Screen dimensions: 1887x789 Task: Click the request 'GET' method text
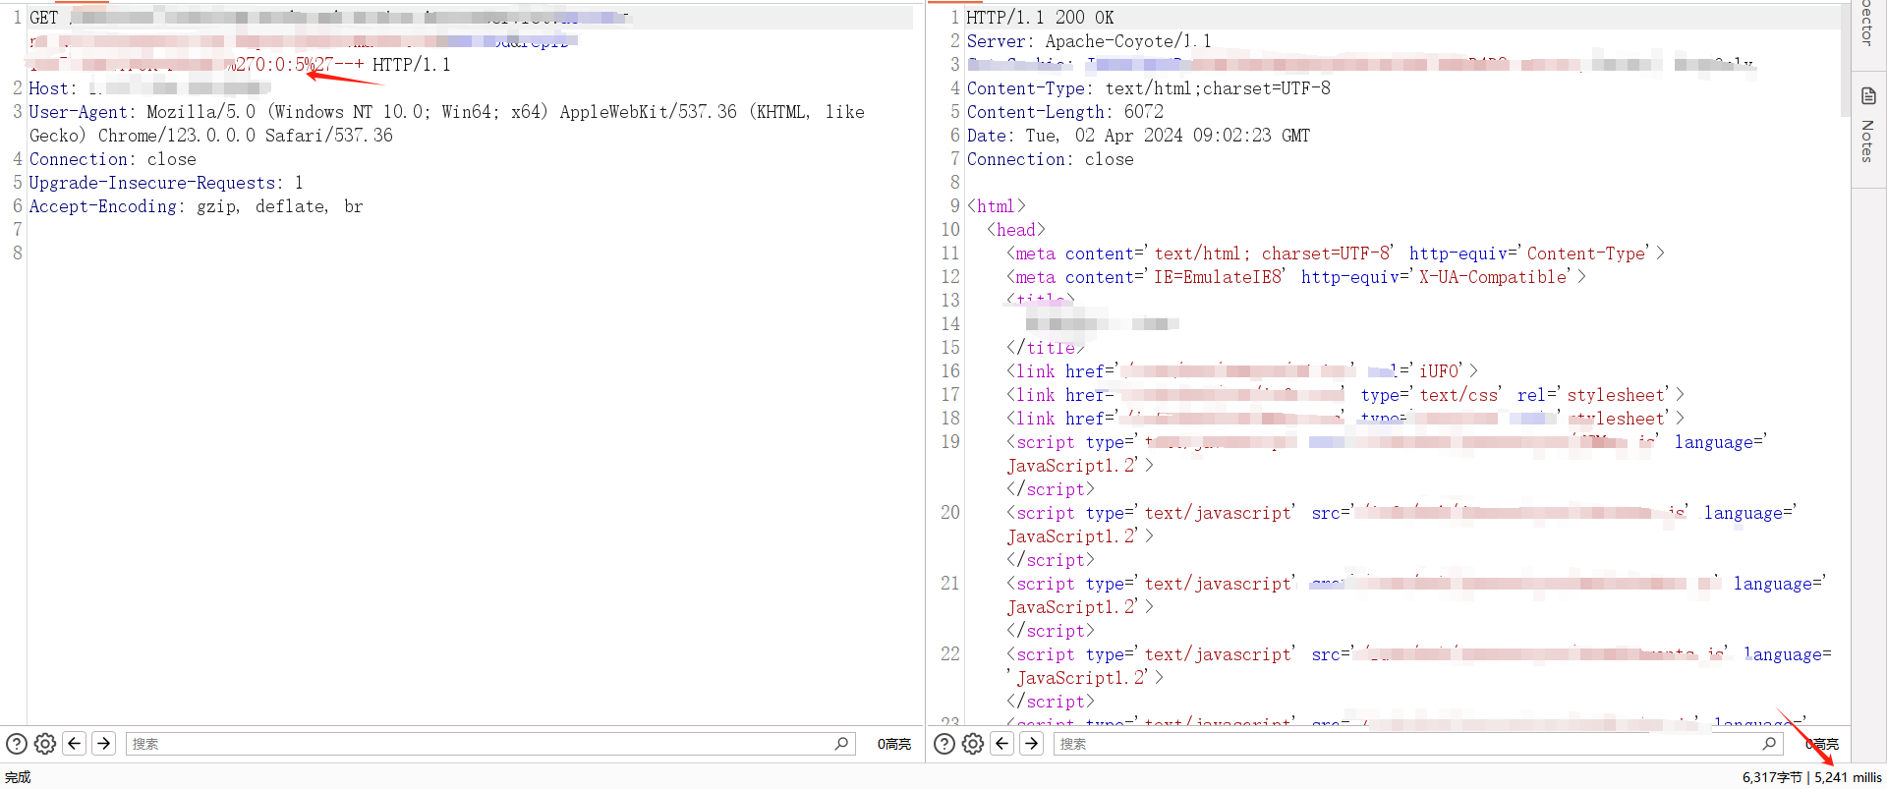[43, 18]
